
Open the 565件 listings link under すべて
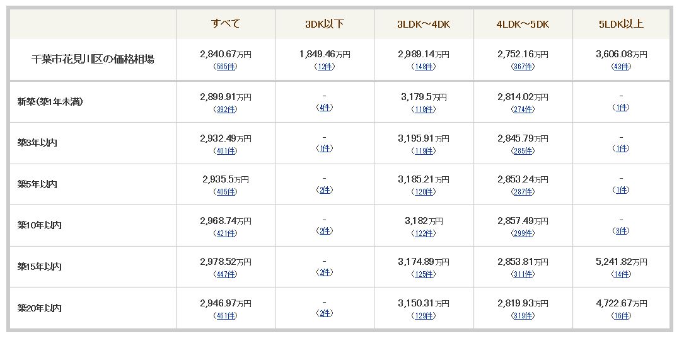click(226, 67)
